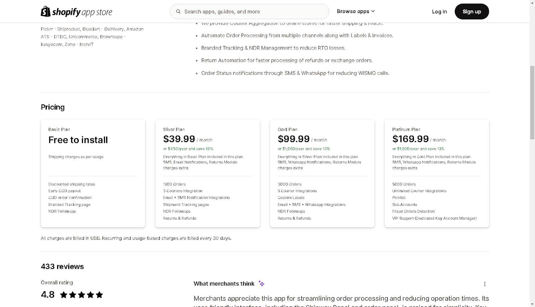Open the Log in link

[439, 11]
